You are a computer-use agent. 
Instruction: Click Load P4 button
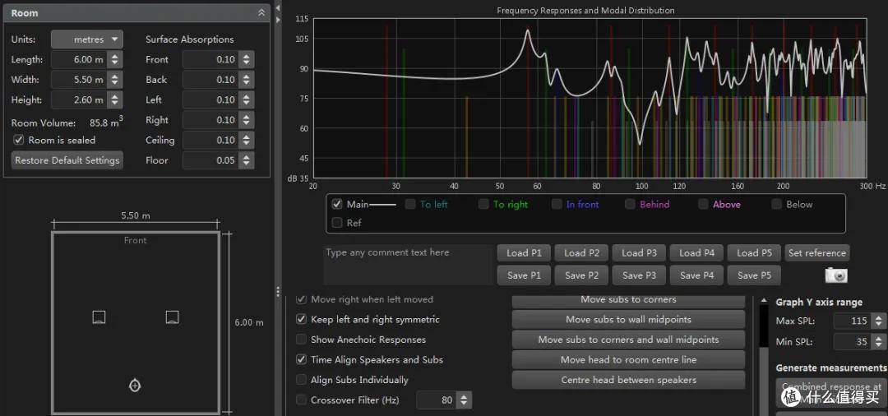point(696,253)
